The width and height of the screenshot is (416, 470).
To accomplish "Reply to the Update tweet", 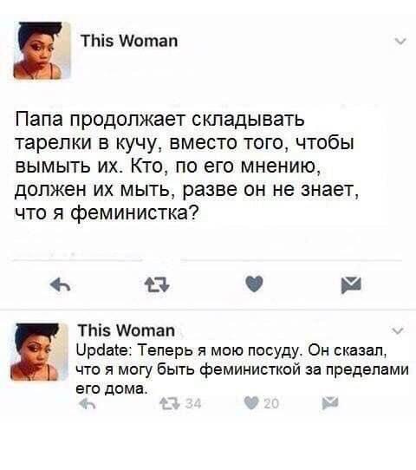I will point(88,404).
